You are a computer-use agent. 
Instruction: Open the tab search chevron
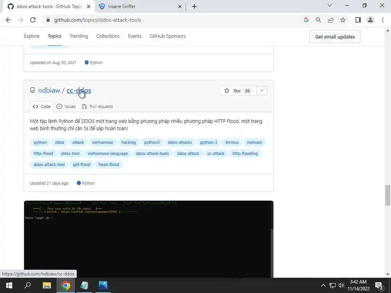pyautogui.click(x=330, y=5)
